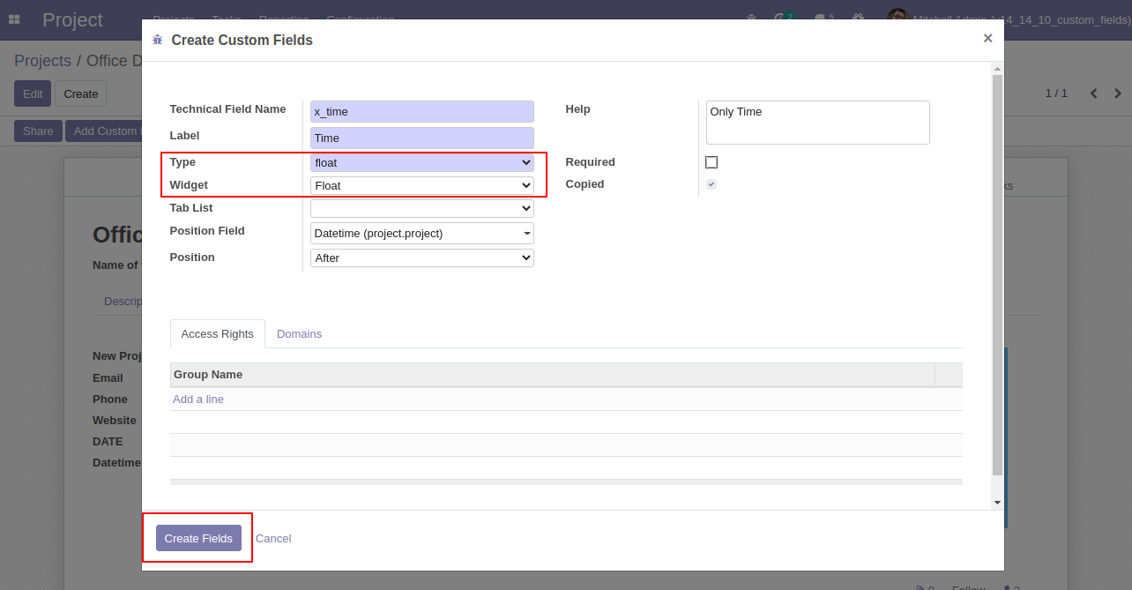Switch to the Domains tab
The height and width of the screenshot is (590, 1132).
coord(299,334)
